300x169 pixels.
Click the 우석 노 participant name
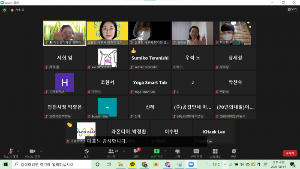[x=192, y=57]
